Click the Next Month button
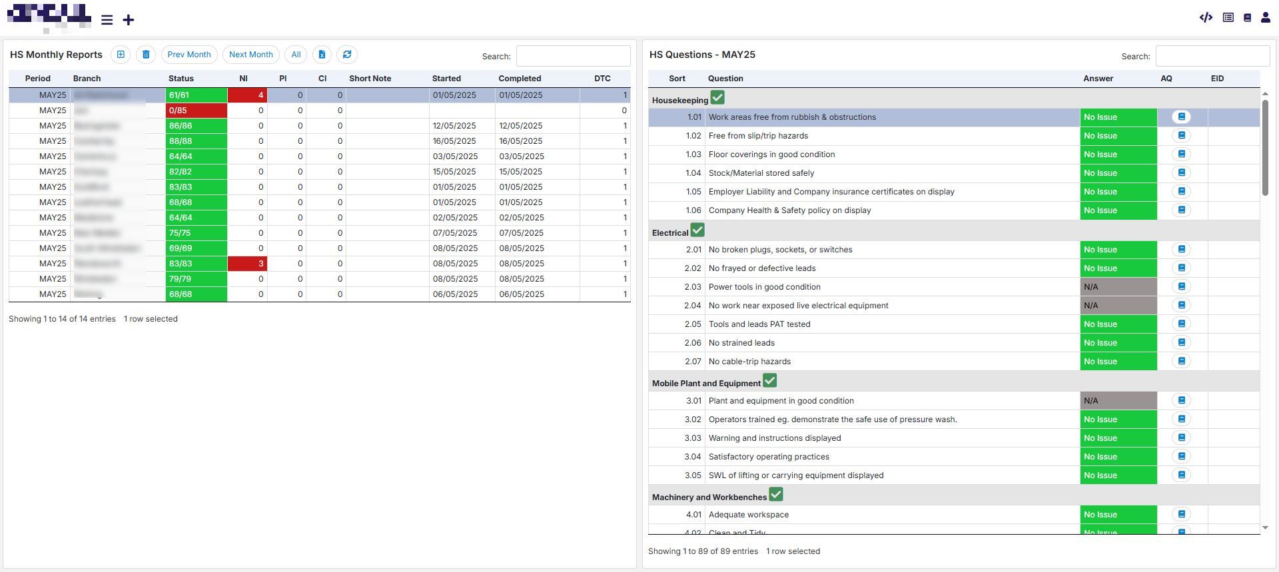Viewport: 1279px width, 572px height. pos(251,55)
